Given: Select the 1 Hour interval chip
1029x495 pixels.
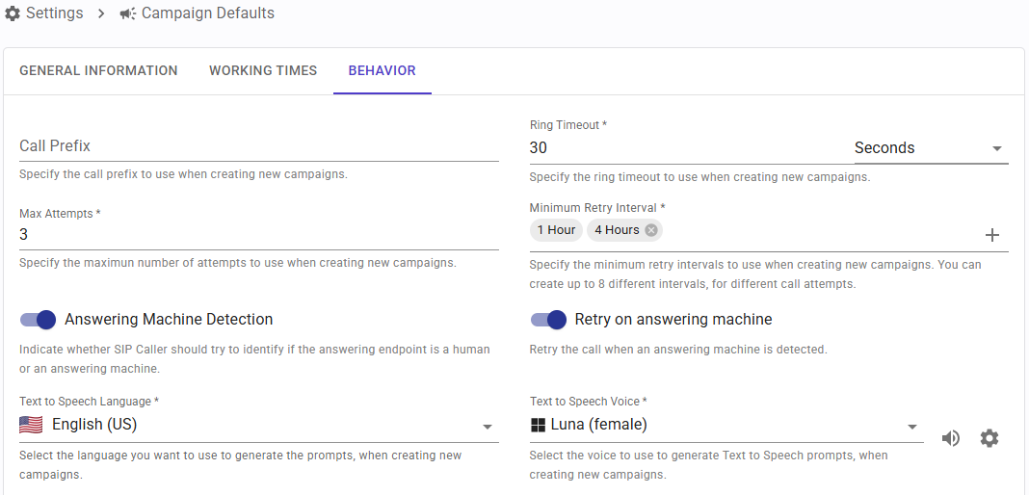Looking at the screenshot, I should [556, 230].
